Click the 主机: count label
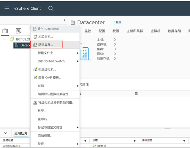 coord(100,40)
